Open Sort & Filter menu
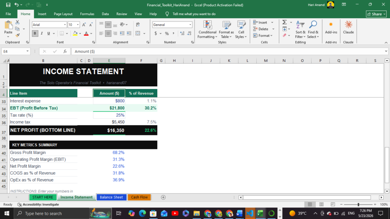Image resolution: width=390 pixels, height=219 pixels. 300,30
